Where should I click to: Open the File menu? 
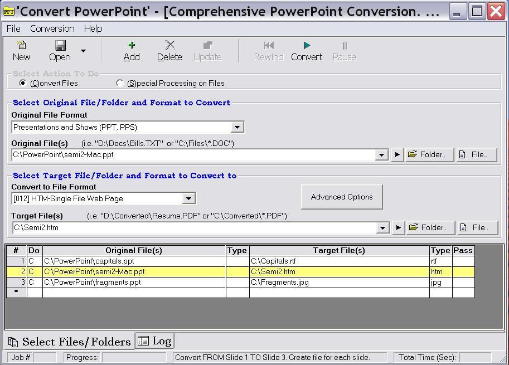(13, 28)
